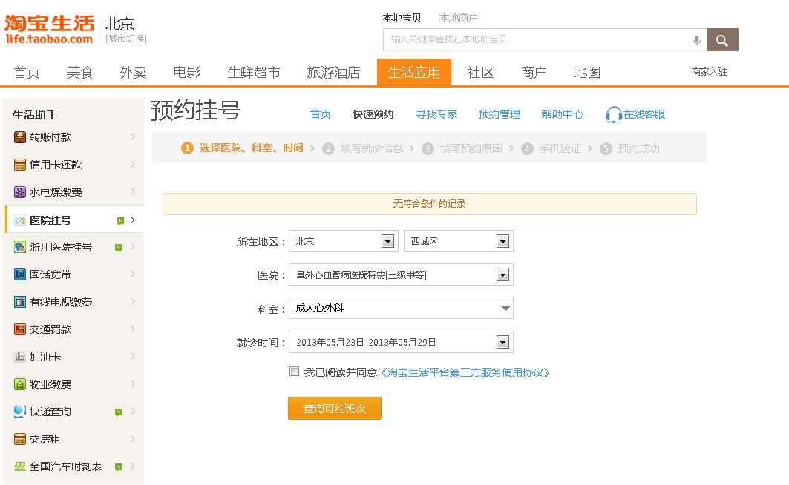This screenshot has width=789, height=485.
Task: Click the 转账付款 sidebar icon
Action: (x=20, y=137)
